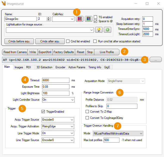Click the green plus add lightsituation button
The height and width of the screenshot is (157, 164).
[108, 30]
